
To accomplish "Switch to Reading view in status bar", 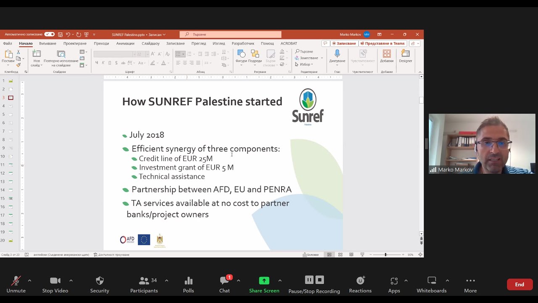I will tap(351, 255).
